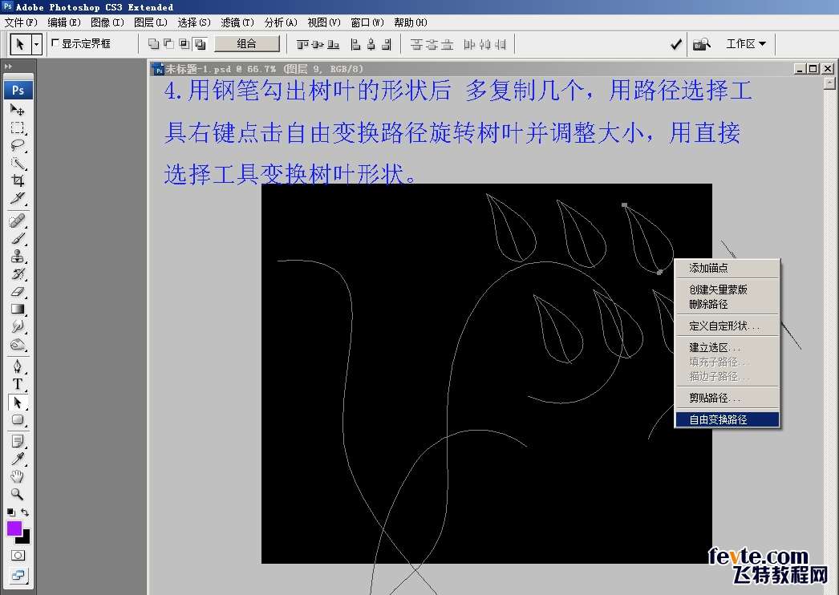Select the Rounded Rectangle shape tool

pos(18,419)
